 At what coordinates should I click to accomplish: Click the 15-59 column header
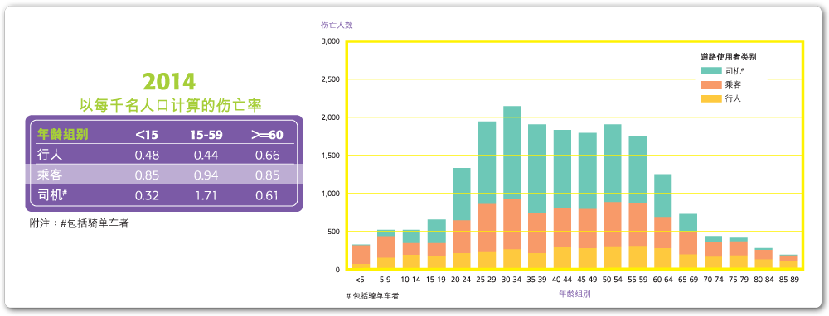tap(206, 135)
